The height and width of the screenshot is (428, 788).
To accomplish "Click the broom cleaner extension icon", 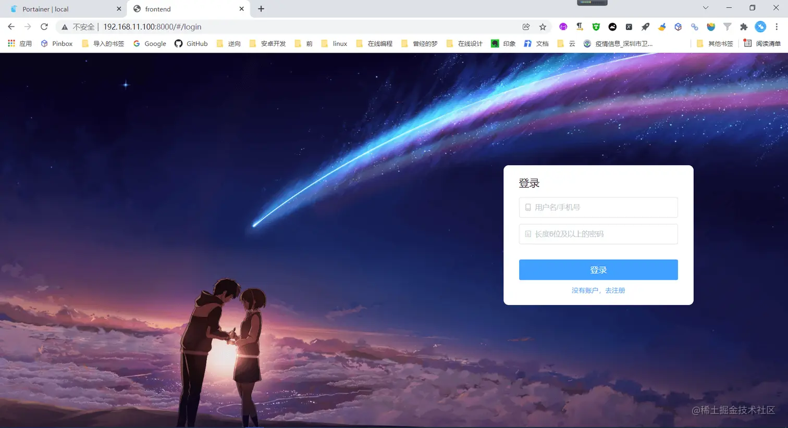I will [x=662, y=27].
